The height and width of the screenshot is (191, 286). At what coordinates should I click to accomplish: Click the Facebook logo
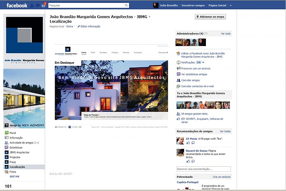17,5
